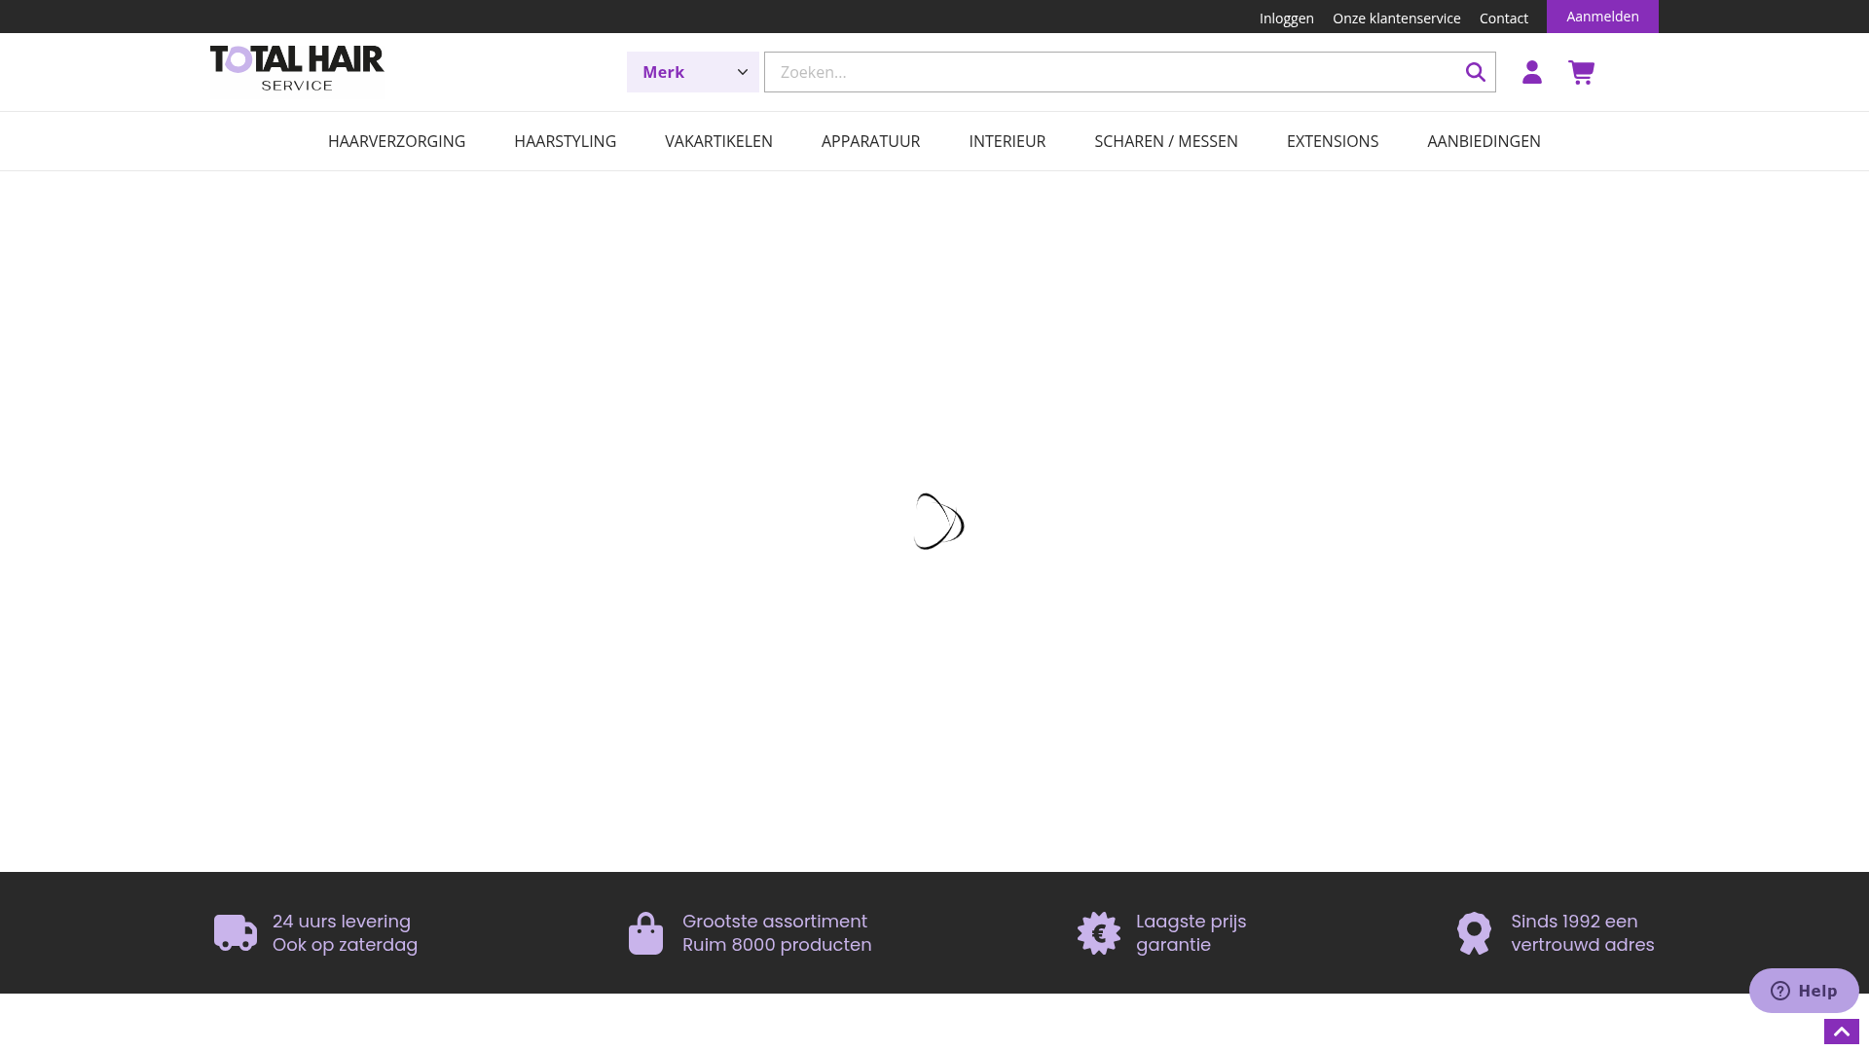This screenshot has width=1869, height=1051.
Task: Open the account profile icon
Action: tap(1532, 72)
